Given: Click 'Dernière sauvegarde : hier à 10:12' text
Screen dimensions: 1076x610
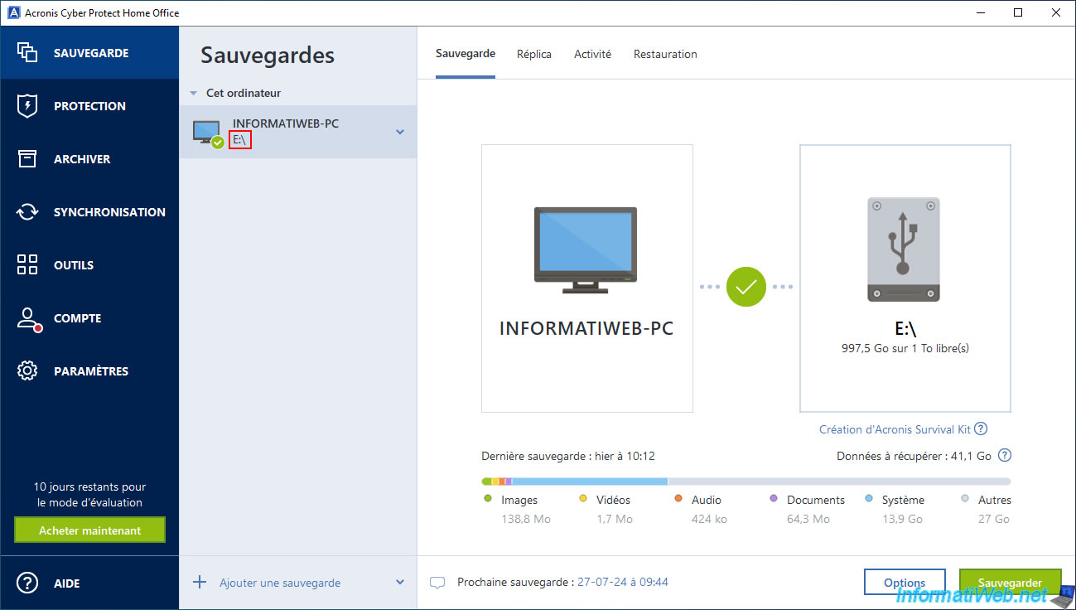Looking at the screenshot, I should click(568, 456).
